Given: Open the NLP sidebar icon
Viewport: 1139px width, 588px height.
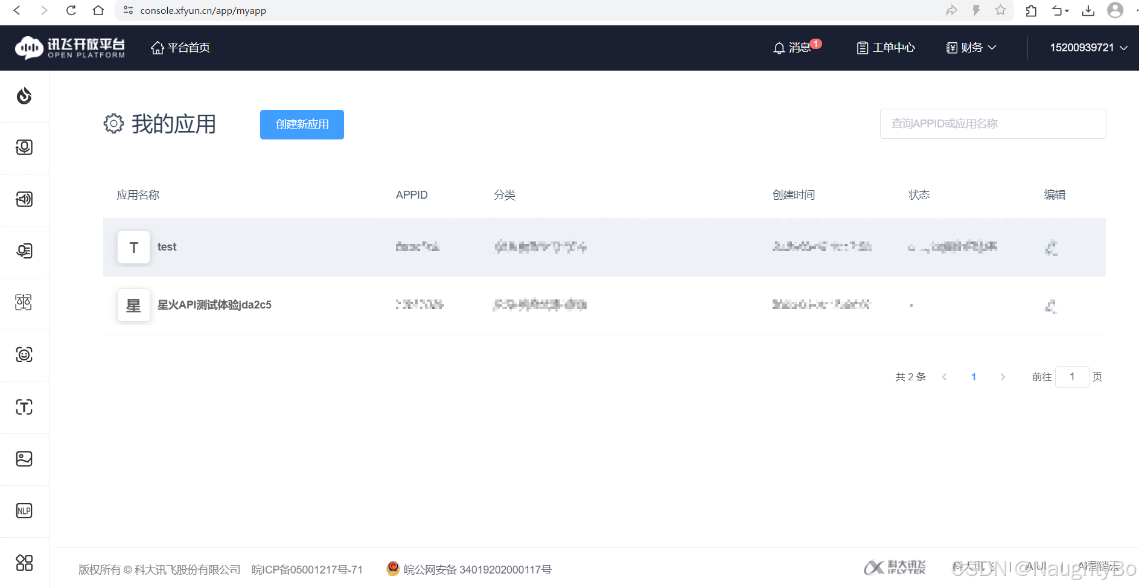Looking at the screenshot, I should click(24, 511).
